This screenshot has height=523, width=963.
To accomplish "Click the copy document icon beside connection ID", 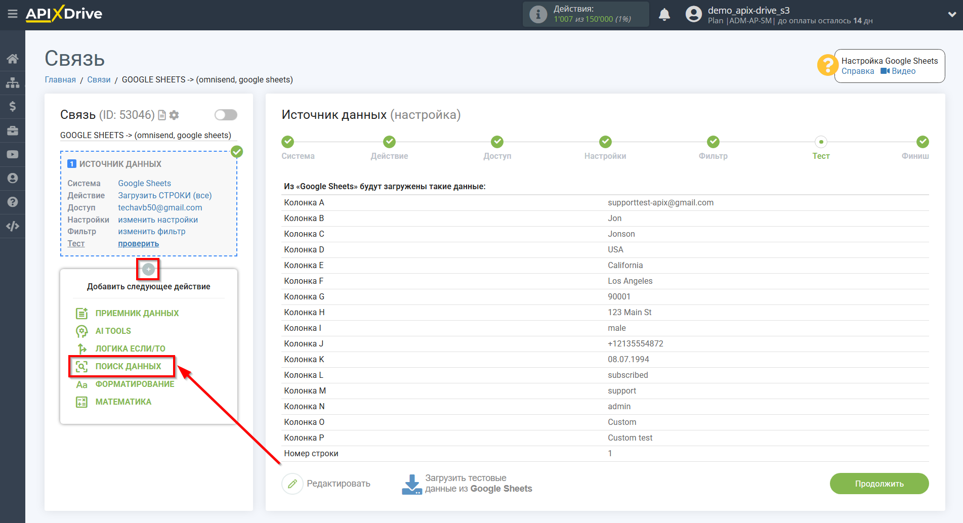I will point(162,115).
